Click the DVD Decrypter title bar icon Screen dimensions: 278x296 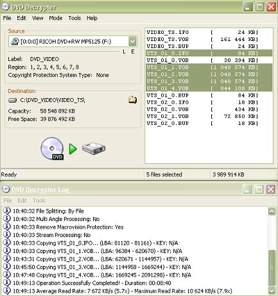point(5,7)
